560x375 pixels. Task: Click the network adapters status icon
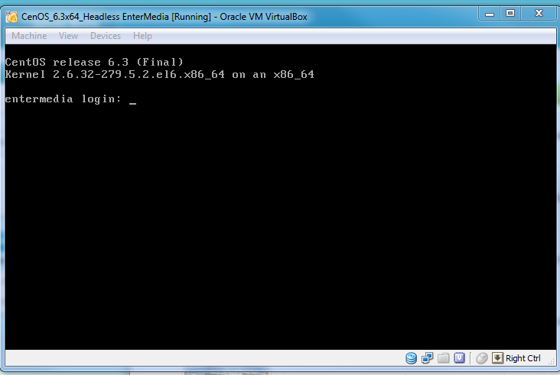pyautogui.click(x=427, y=358)
